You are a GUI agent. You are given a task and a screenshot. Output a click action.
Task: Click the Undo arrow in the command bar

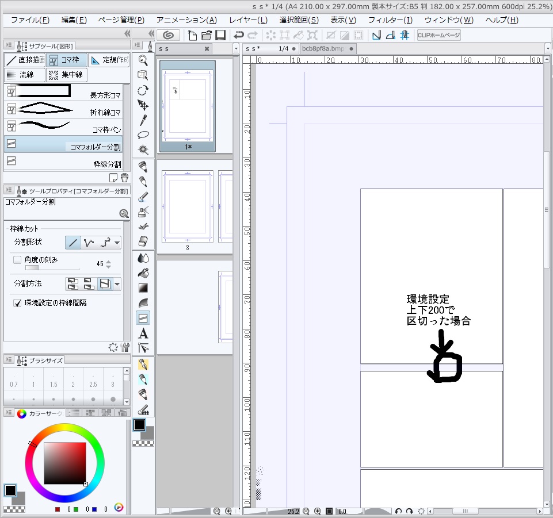point(238,36)
